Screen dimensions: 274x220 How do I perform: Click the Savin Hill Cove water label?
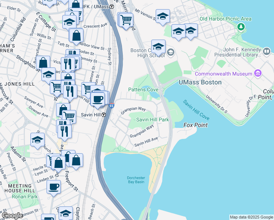pyautogui.click(x=196, y=110)
